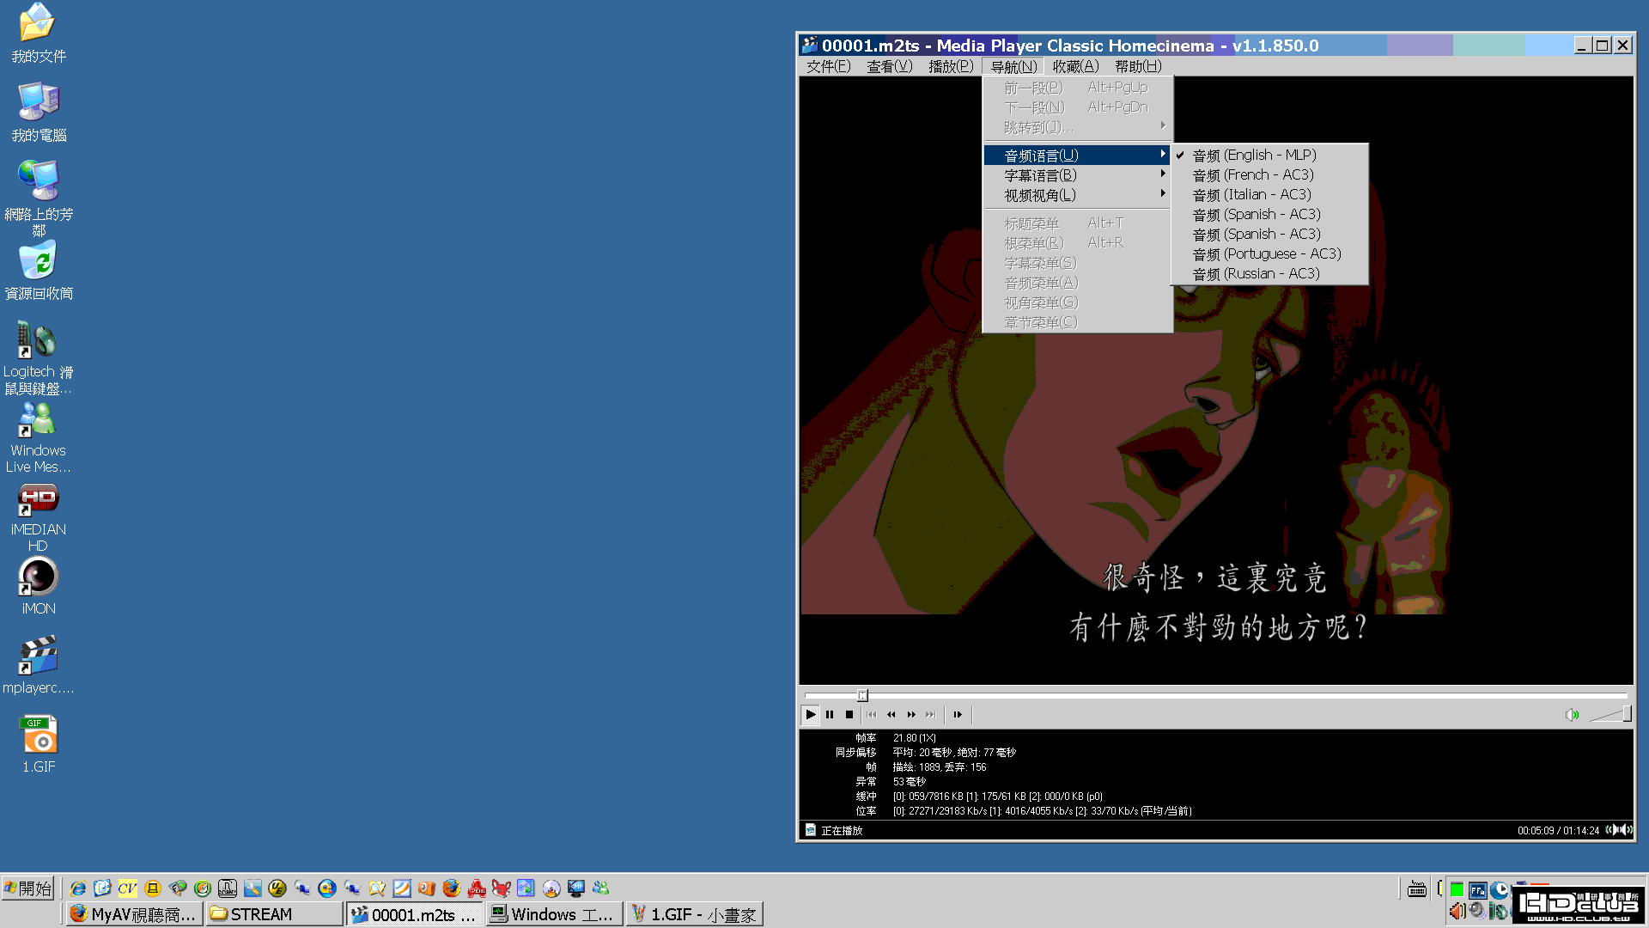Switch to Windows 工... task manager window
Screen dimensions: 1649x928
coord(554,914)
